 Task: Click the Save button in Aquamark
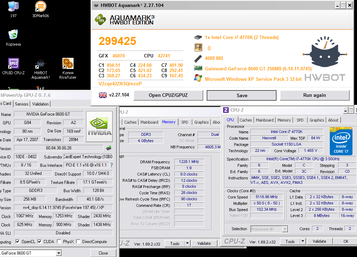pos(242,95)
